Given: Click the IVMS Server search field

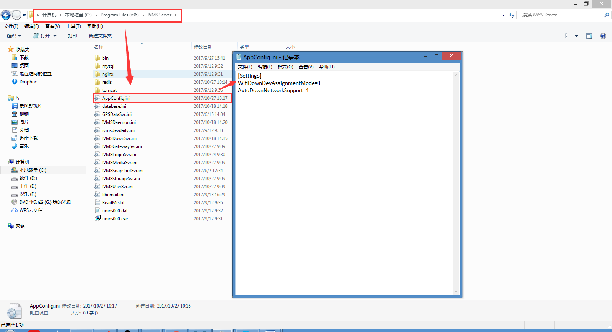Looking at the screenshot, I should (561, 15).
